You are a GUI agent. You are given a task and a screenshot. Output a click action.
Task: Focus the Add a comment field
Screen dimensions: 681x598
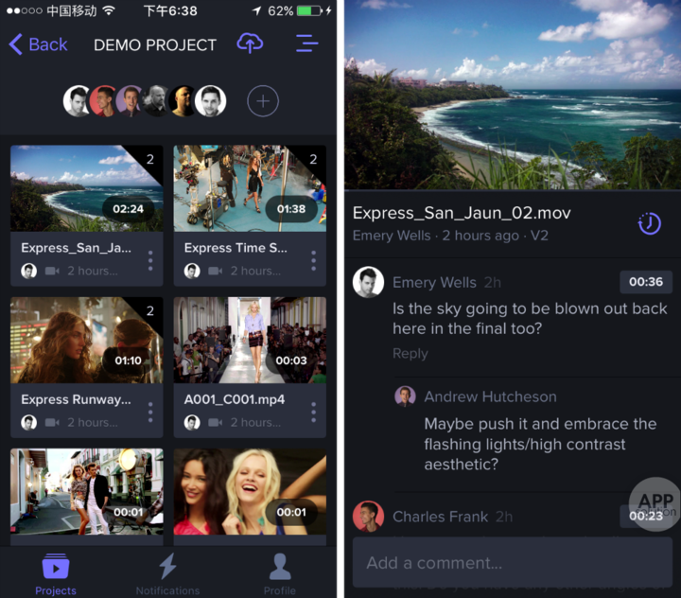click(x=513, y=563)
